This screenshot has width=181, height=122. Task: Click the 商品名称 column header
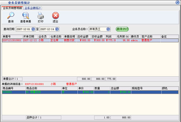[43, 89]
